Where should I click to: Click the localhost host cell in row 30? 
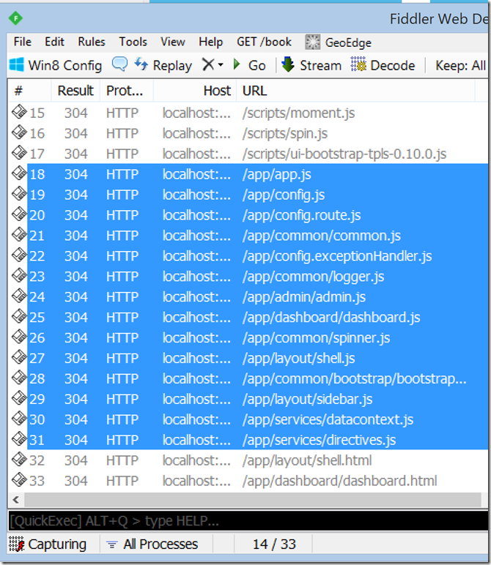(196, 419)
